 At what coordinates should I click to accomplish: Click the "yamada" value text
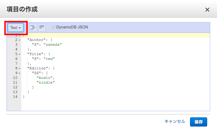53,45
